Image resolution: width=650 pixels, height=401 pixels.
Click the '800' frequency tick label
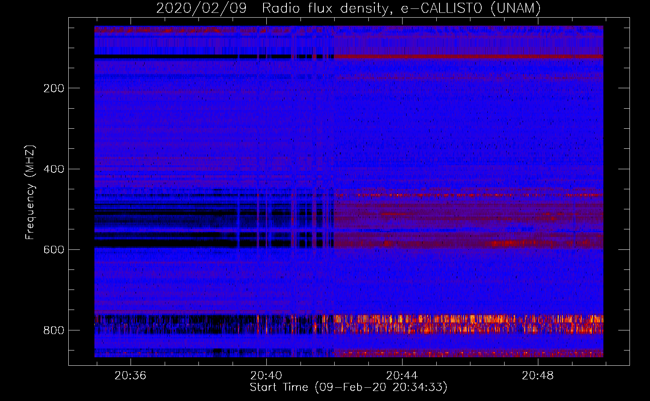click(54, 330)
